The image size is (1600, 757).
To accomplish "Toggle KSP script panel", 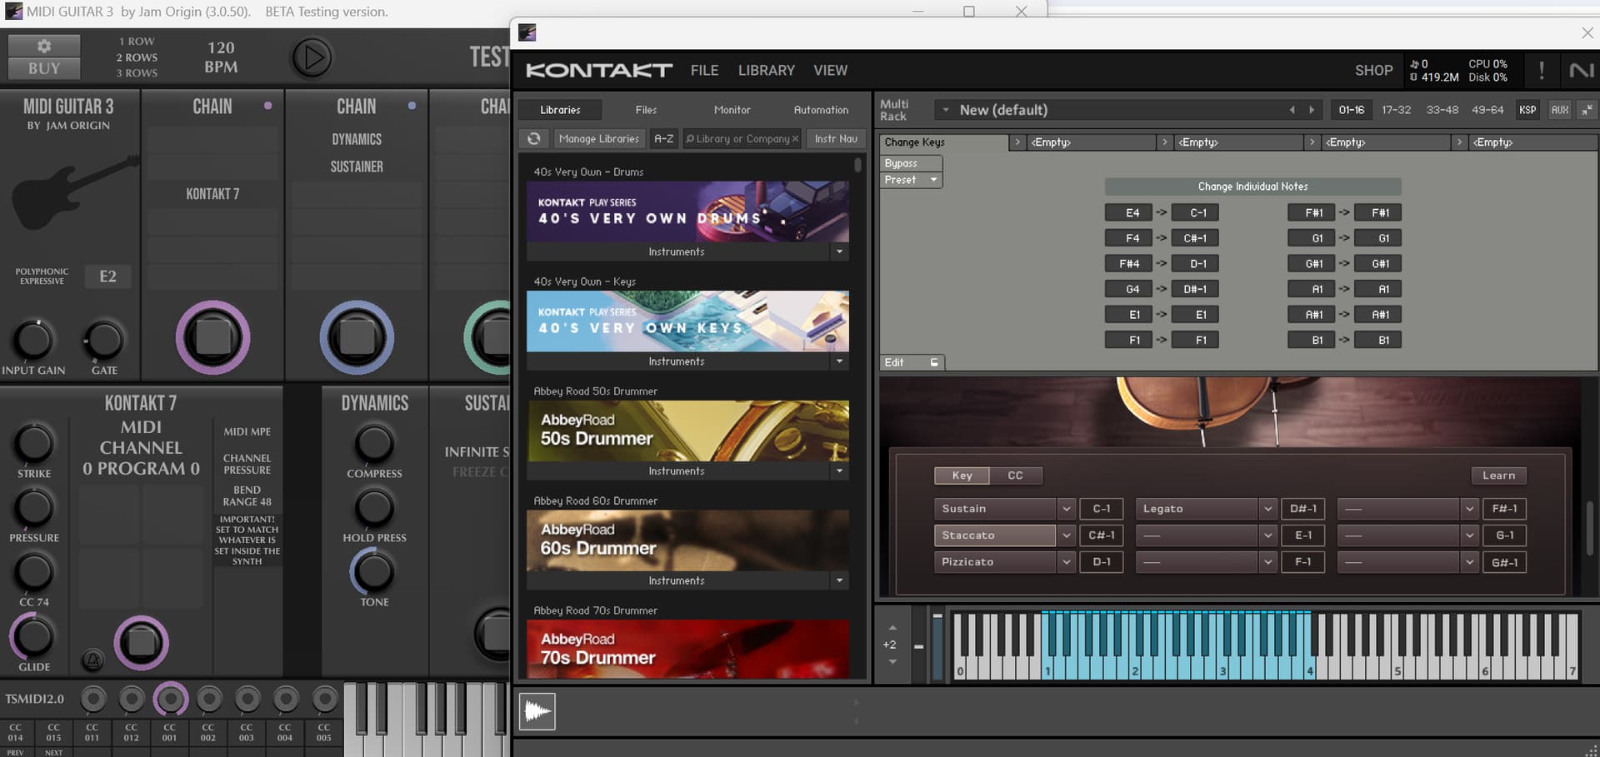I will coord(1527,110).
